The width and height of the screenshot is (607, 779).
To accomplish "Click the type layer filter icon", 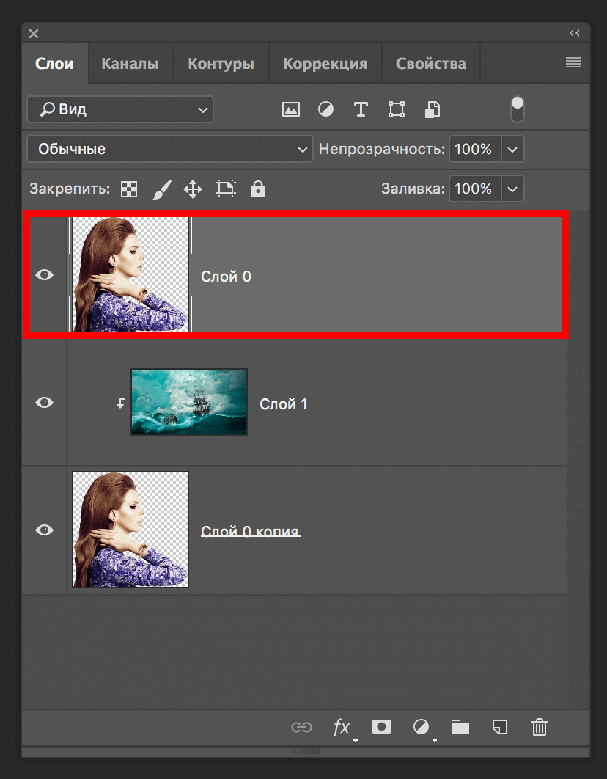I will click(360, 110).
